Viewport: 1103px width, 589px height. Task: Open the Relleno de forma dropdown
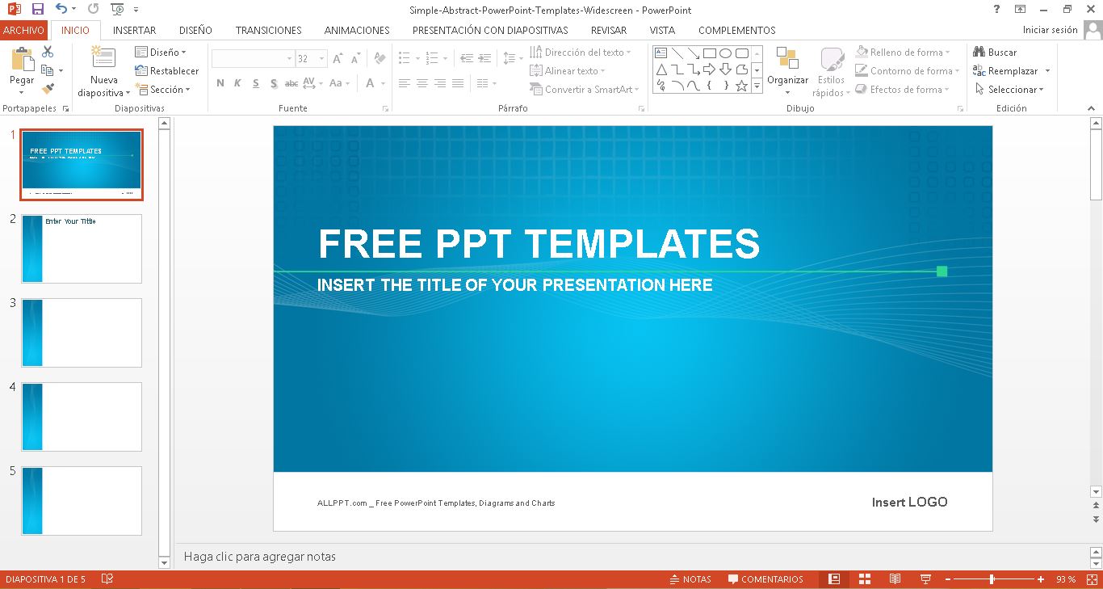point(904,51)
